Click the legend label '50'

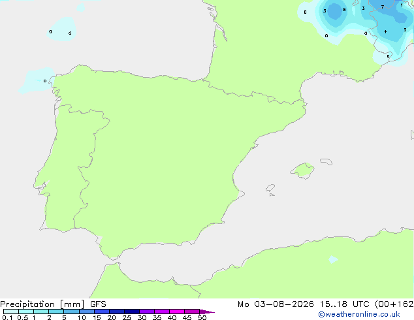[x=202, y=317]
